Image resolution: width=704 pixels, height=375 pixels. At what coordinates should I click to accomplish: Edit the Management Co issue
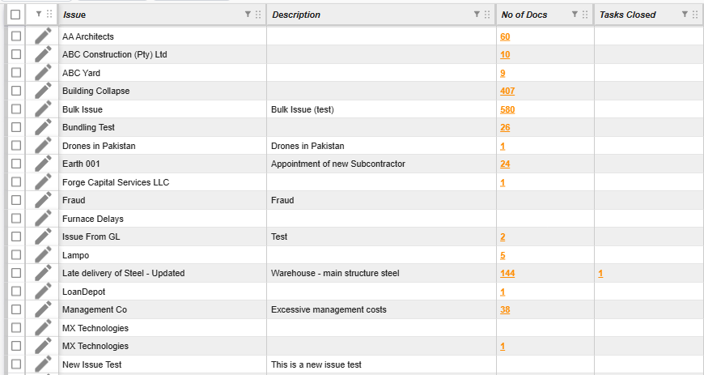point(44,309)
